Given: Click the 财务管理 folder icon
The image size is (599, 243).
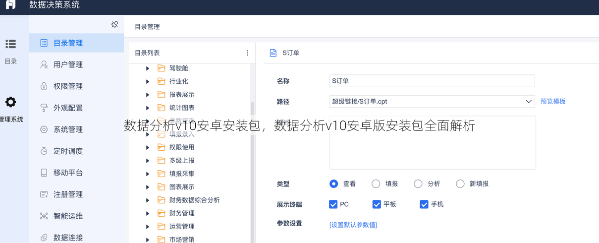Looking at the screenshot, I should click(161, 213).
